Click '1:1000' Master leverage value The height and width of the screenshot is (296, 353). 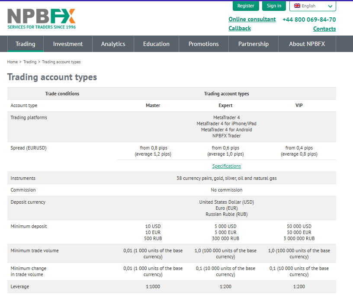(x=153, y=286)
